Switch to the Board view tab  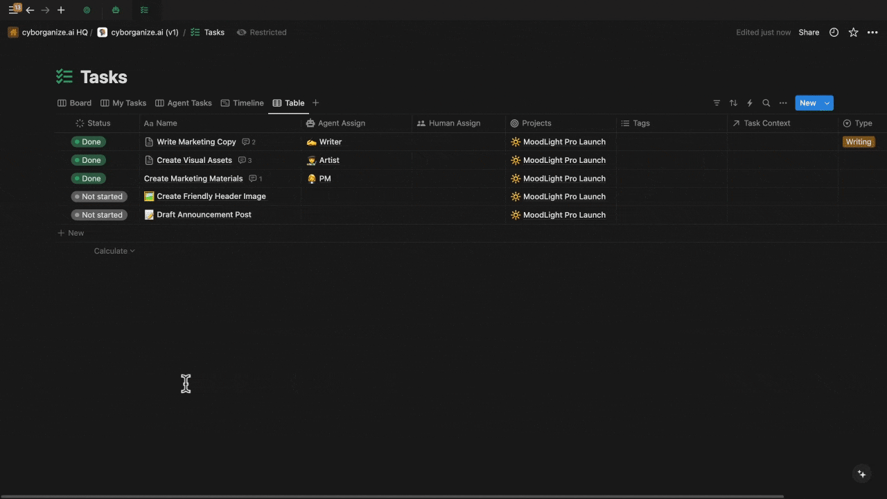click(75, 103)
